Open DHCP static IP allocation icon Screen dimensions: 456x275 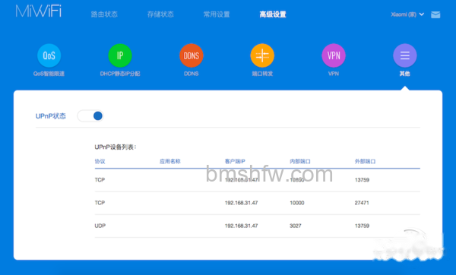click(120, 55)
